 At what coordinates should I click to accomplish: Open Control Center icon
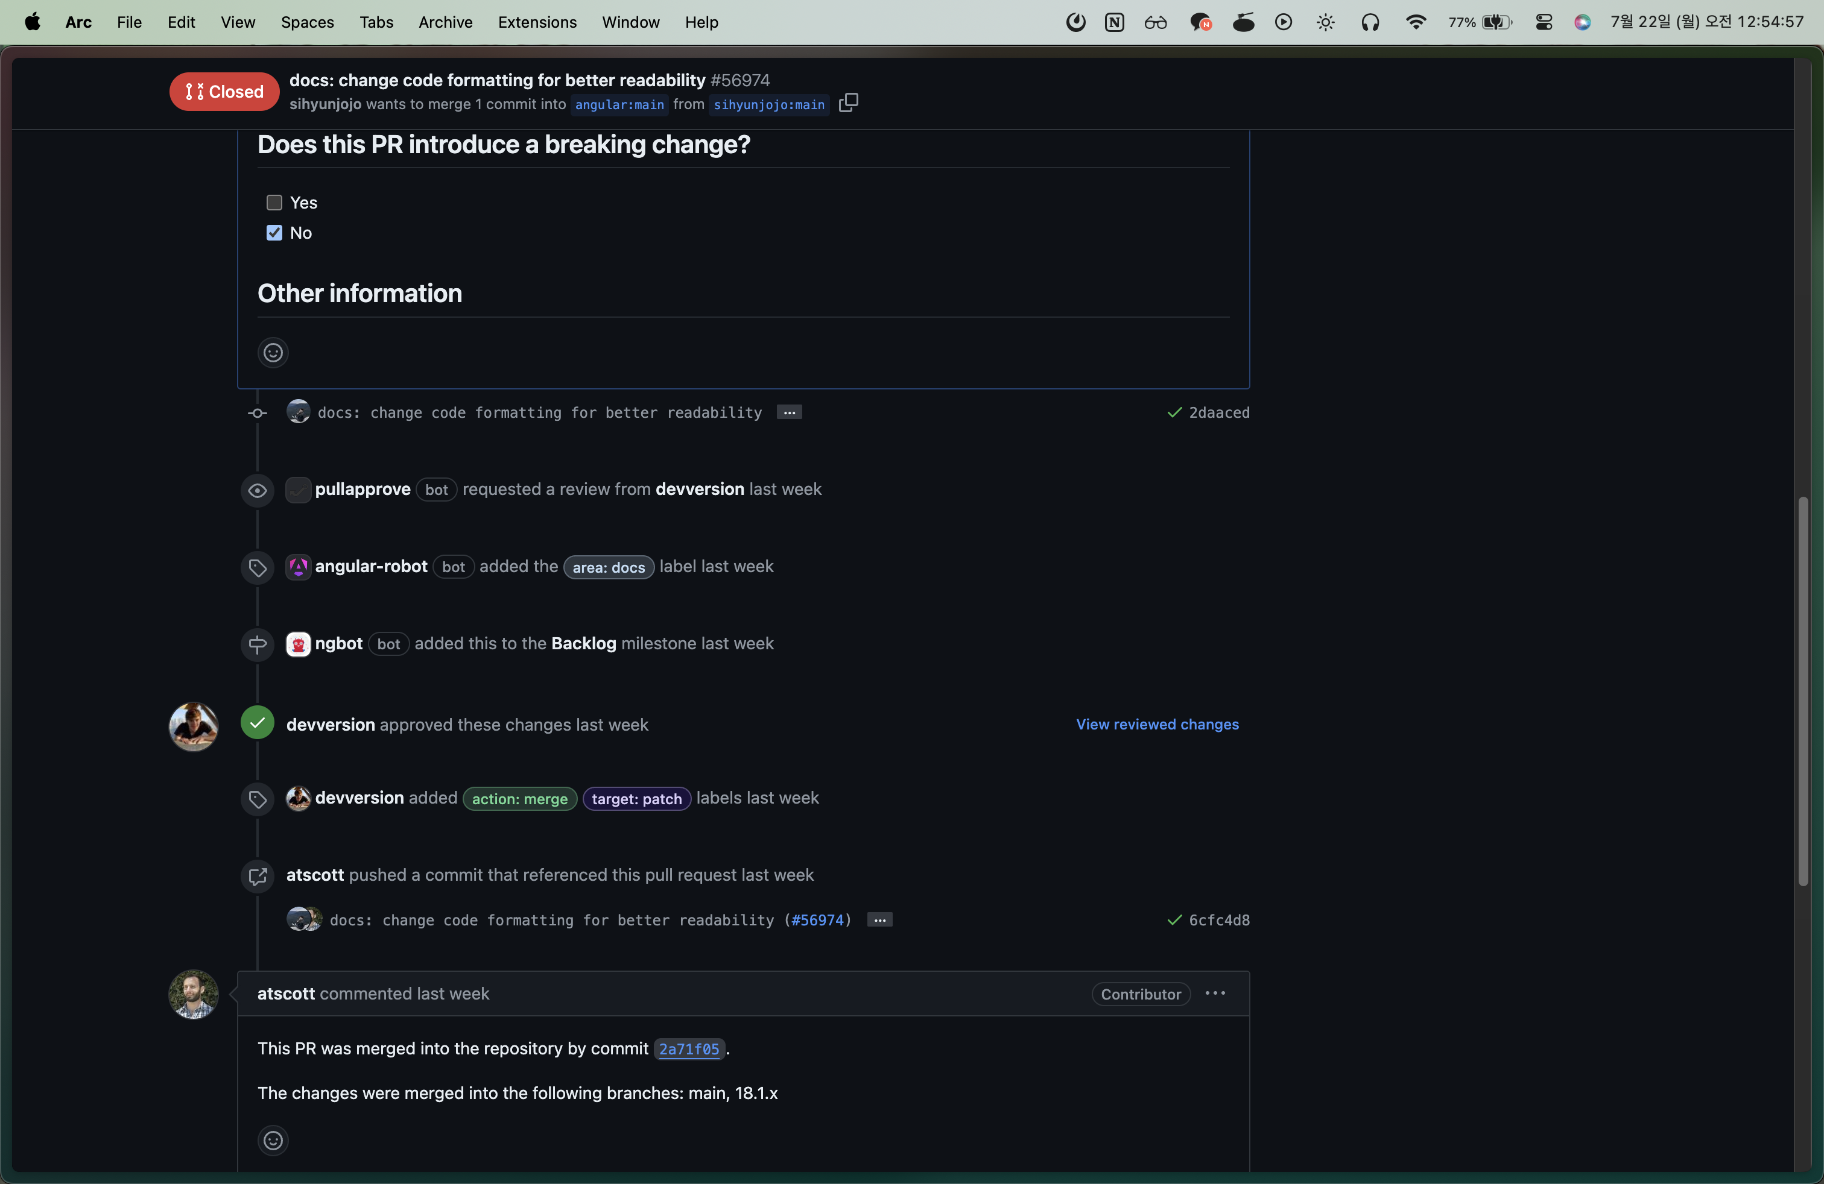[1544, 22]
